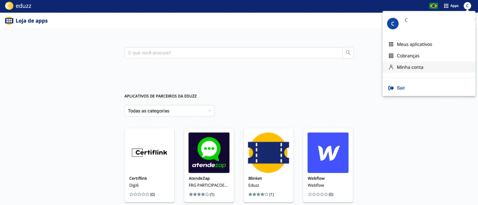The width and height of the screenshot is (478, 205).
Task: Open the Certiflink app thumbnail
Action: pos(149,153)
